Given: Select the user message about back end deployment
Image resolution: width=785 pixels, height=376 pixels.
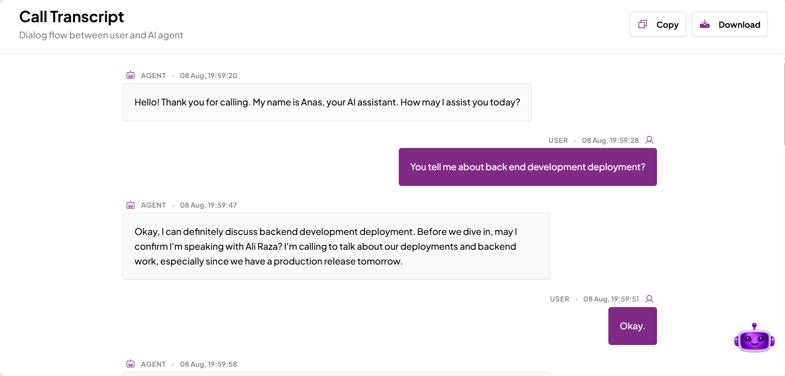Looking at the screenshot, I should tap(528, 167).
